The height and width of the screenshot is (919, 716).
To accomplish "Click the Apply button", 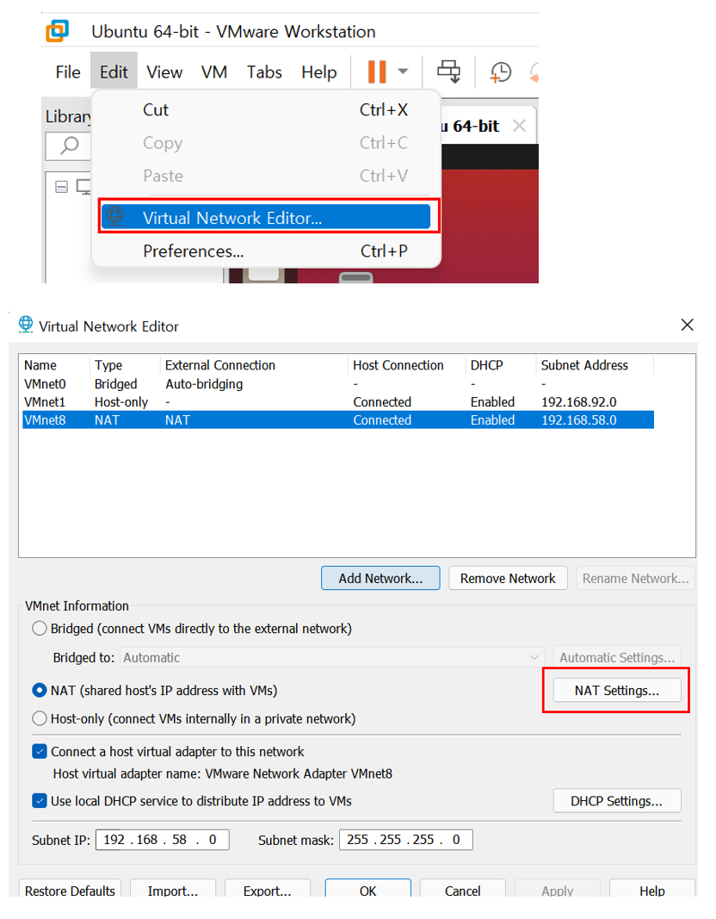I will coord(558,889).
